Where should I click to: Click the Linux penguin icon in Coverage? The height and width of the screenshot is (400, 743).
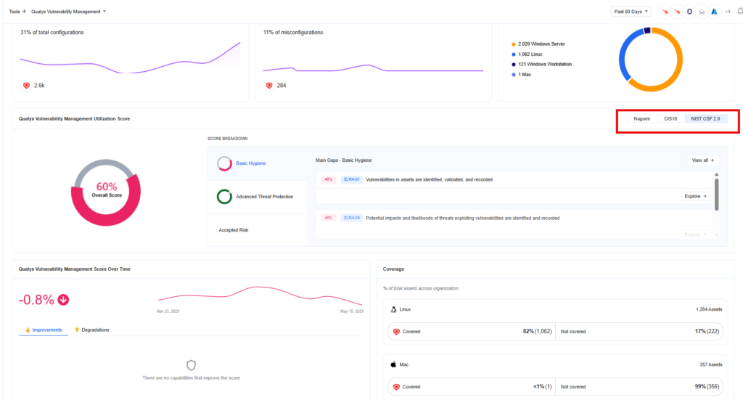point(393,309)
